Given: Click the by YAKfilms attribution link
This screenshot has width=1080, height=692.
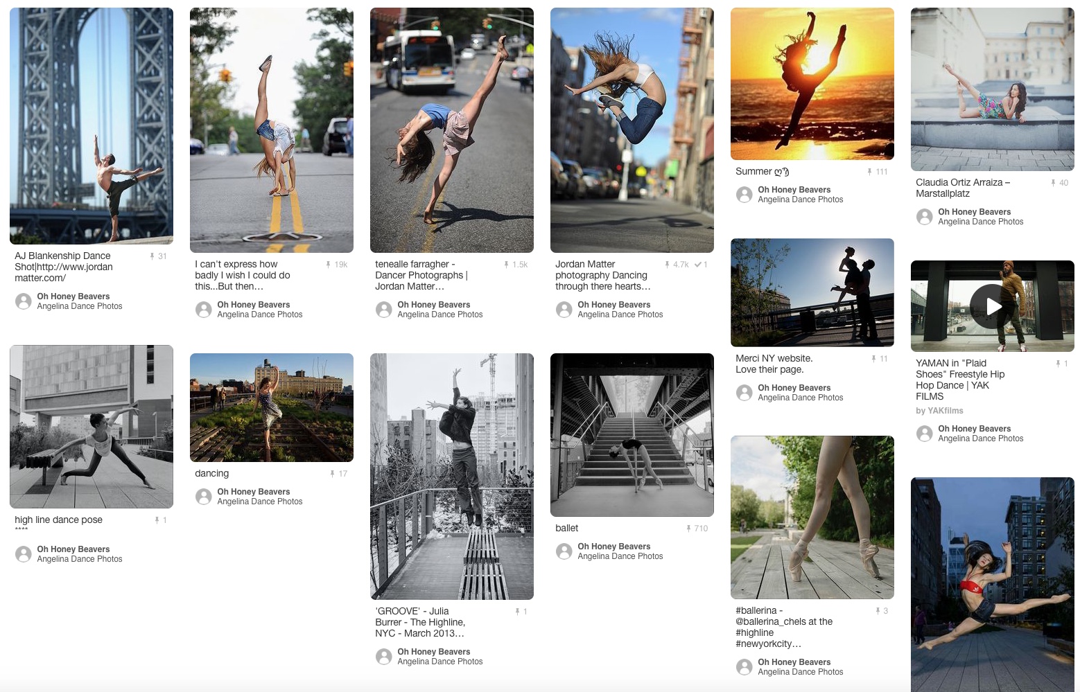Looking at the screenshot, I should pyautogui.click(x=939, y=411).
